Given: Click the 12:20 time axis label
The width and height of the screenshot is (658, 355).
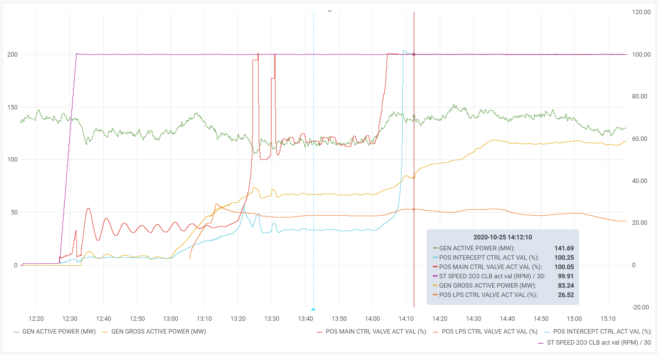Looking at the screenshot, I should pos(36,319).
